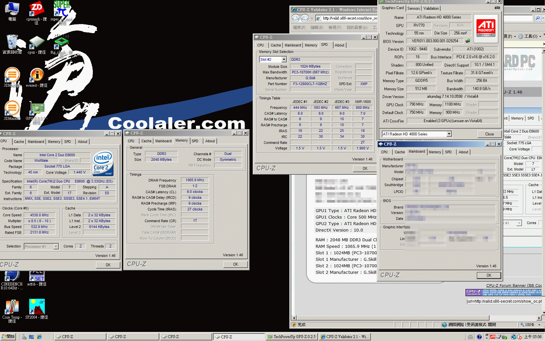Switch to the GPU-Z Validation tab
This screenshot has height=341, width=545.
pyautogui.click(x=431, y=8)
